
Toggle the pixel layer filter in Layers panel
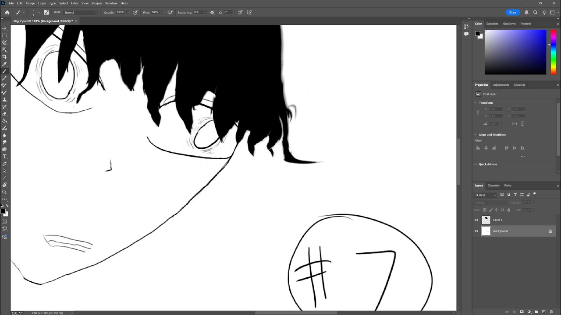[x=502, y=195]
